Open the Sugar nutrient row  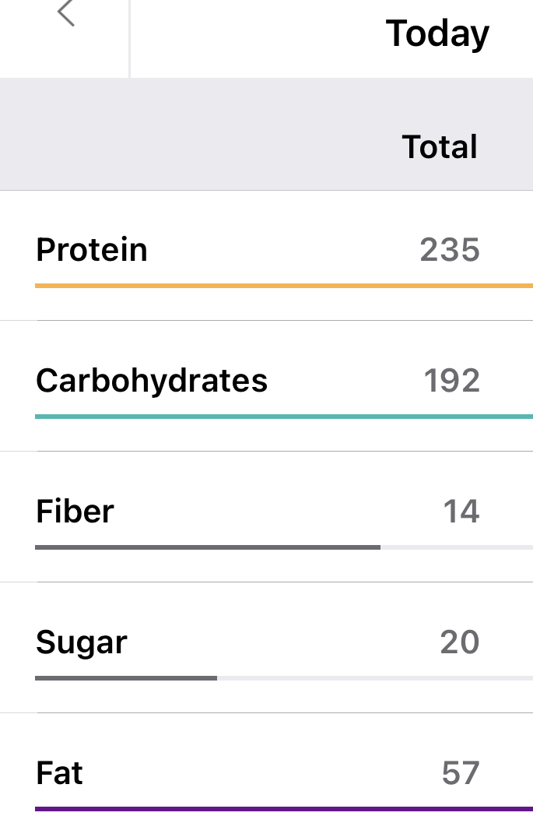point(81,642)
